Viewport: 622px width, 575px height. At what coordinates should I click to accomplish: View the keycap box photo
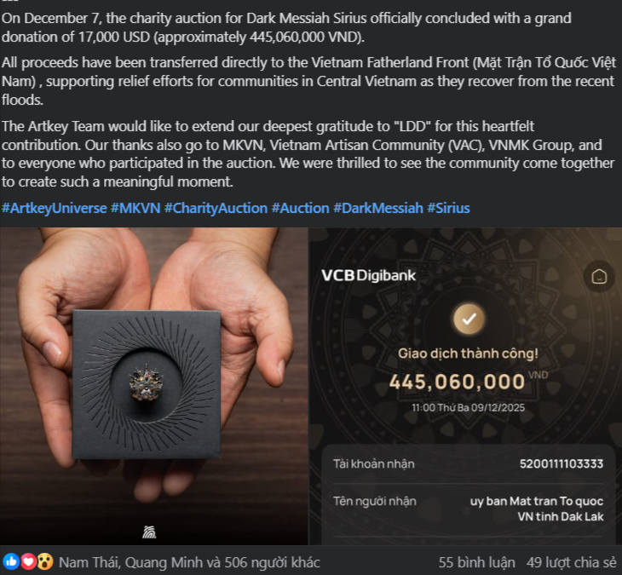pos(154,386)
